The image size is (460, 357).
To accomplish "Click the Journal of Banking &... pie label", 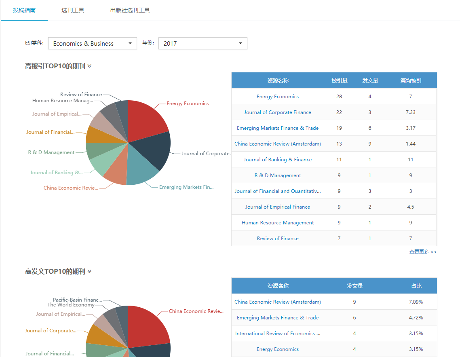I will [56, 173].
